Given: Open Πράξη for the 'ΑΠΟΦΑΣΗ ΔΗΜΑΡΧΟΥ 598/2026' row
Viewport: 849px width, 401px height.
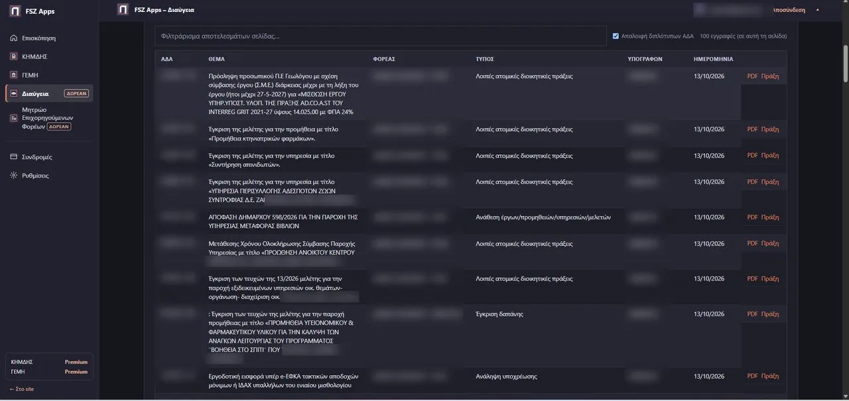Looking at the screenshot, I should [770, 217].
